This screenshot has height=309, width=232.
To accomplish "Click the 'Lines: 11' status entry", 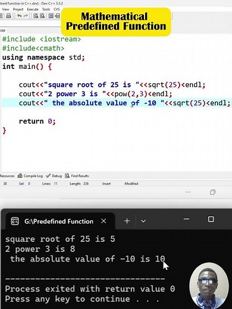I will tap(50, 184).
